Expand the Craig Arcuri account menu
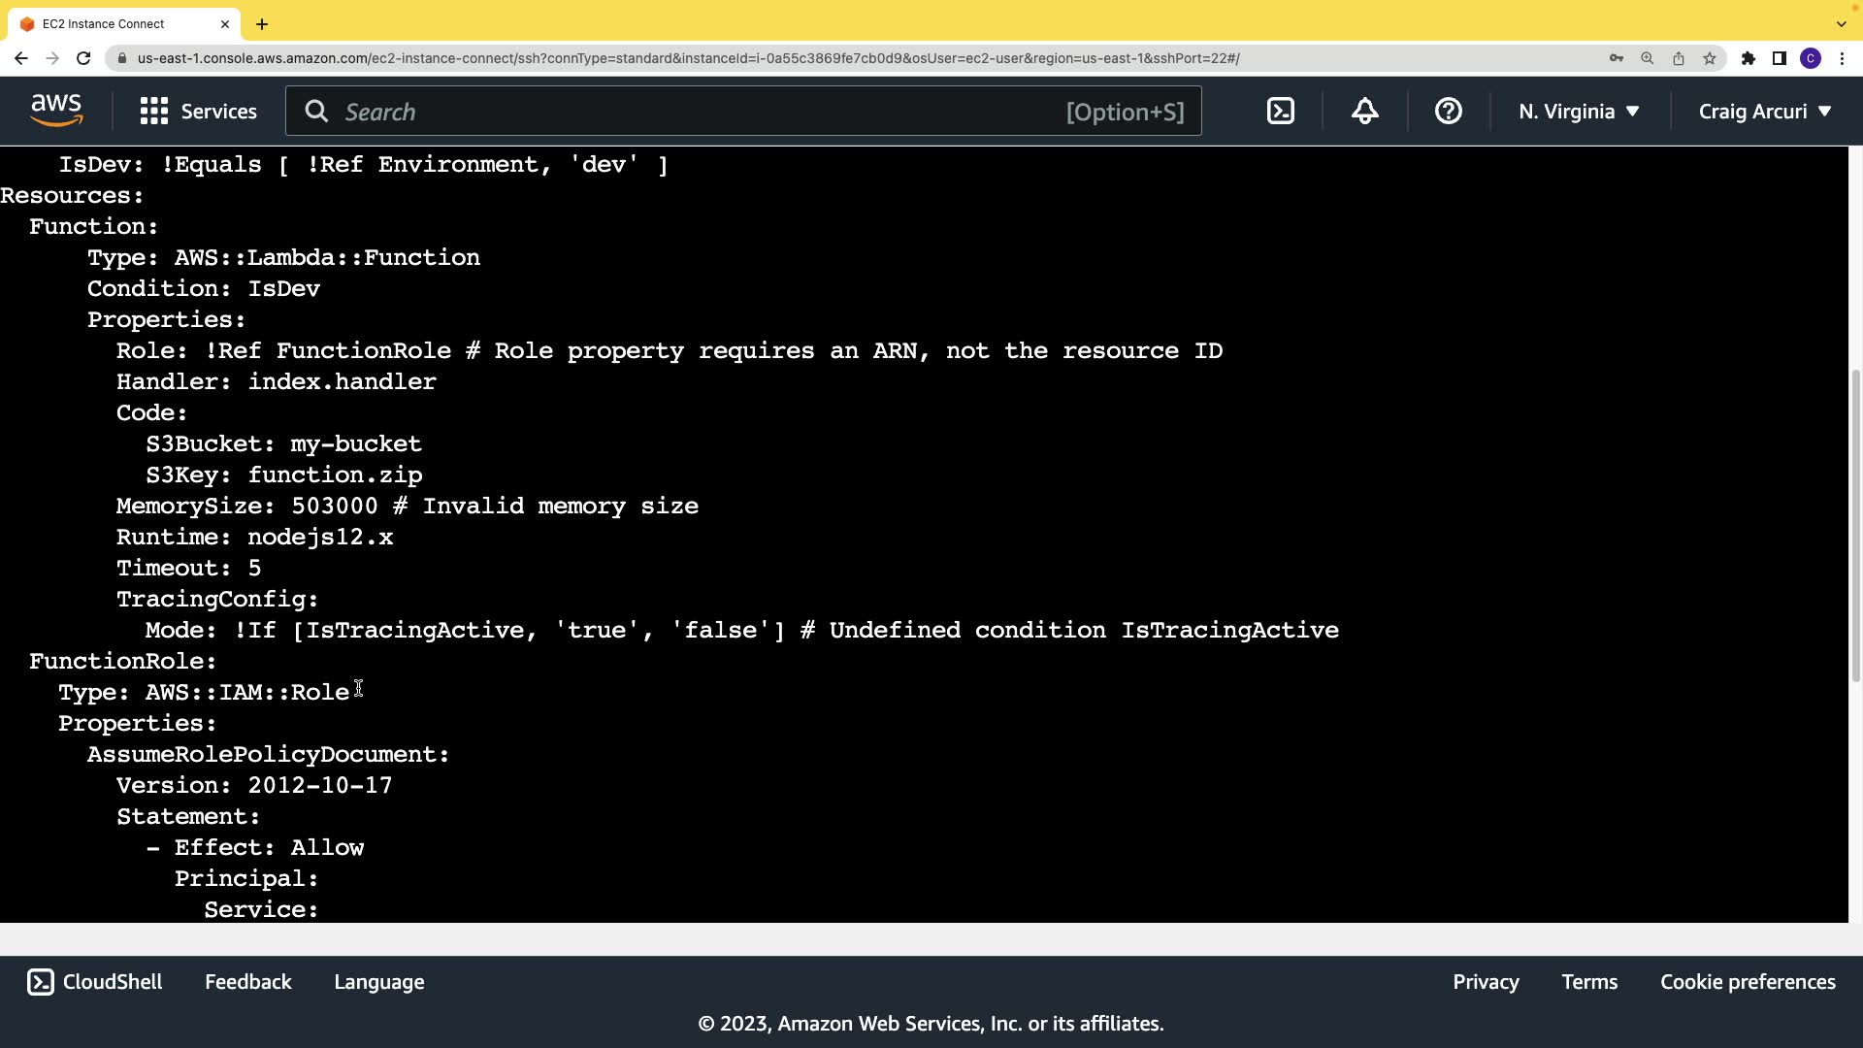This screenshot has width=1863, height=1048. click(x=1764, y=112)
